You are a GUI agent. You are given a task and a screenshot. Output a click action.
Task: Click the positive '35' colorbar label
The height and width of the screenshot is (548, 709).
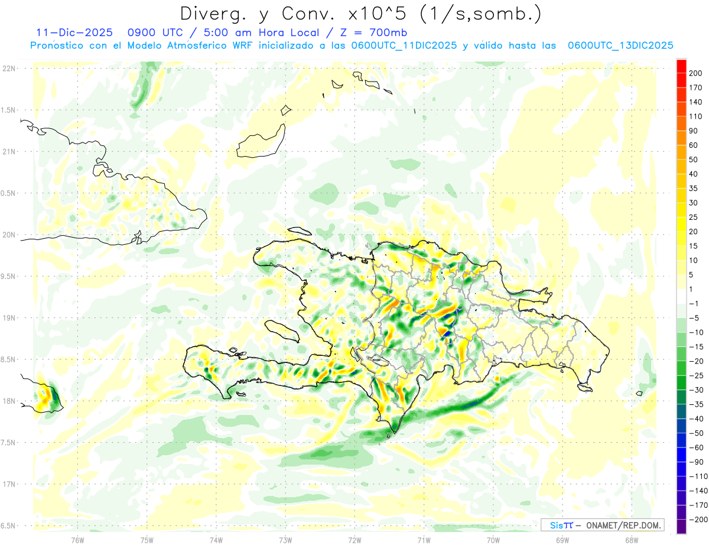[x=694, y=189]
